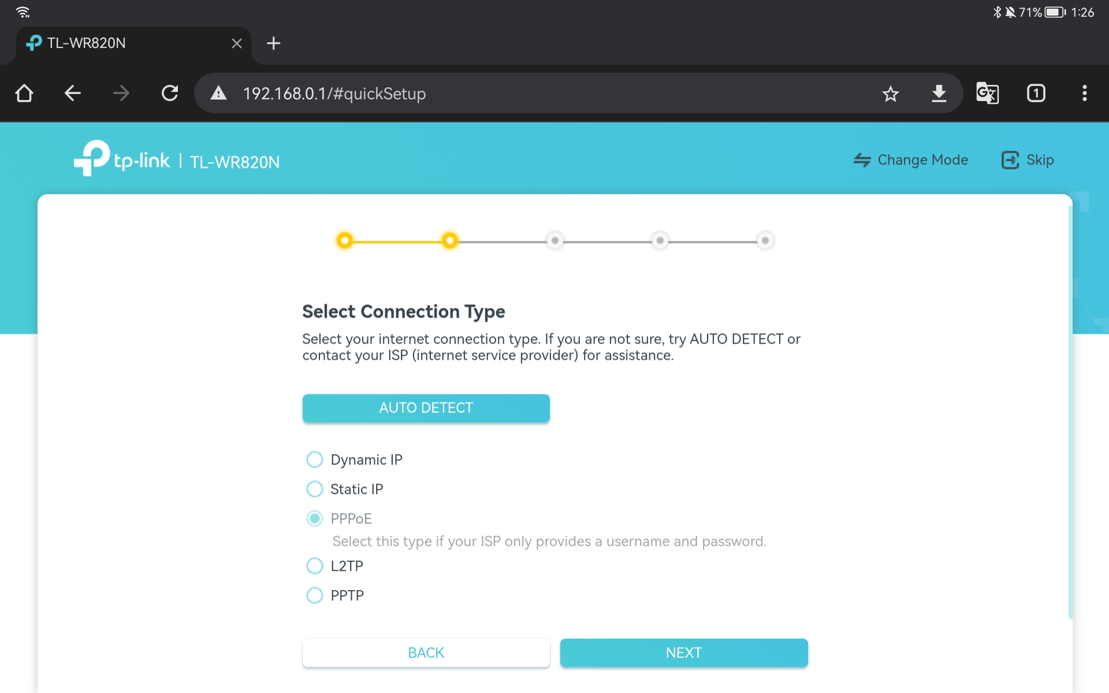Click the tp-link logo
The width and height of the screenshot is (1109, 693).
pos(122,159)
